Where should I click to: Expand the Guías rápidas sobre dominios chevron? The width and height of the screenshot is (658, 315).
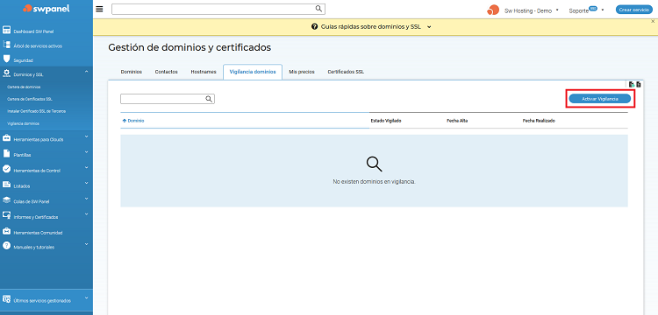click(x=429, y=27)
